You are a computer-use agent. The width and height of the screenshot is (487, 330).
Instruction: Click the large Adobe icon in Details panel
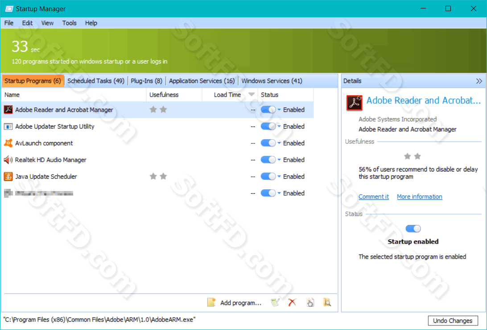354,103
